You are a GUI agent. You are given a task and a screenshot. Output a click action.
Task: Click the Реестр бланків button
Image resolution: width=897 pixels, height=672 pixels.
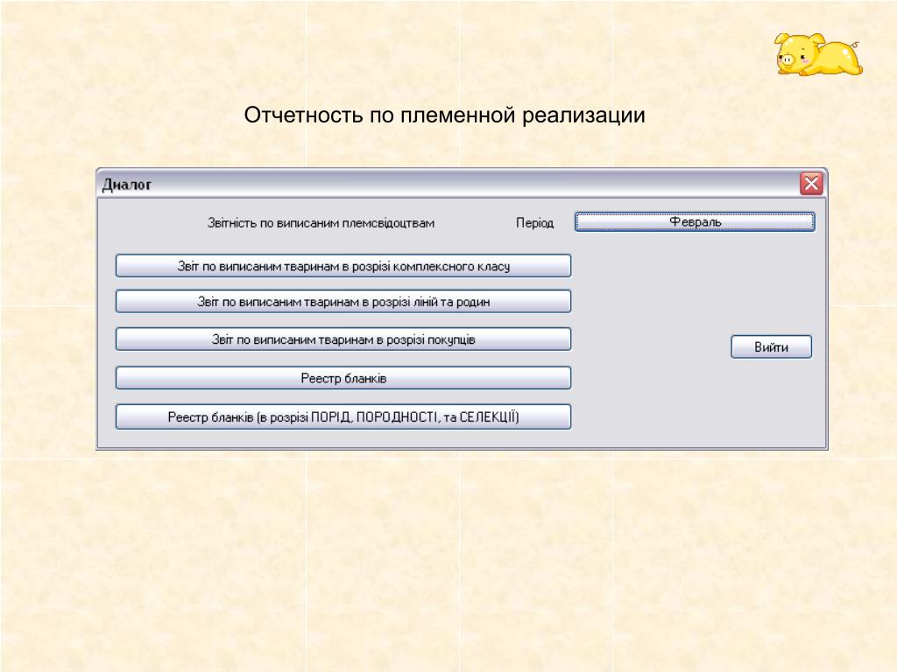click(x=343, y=378)
